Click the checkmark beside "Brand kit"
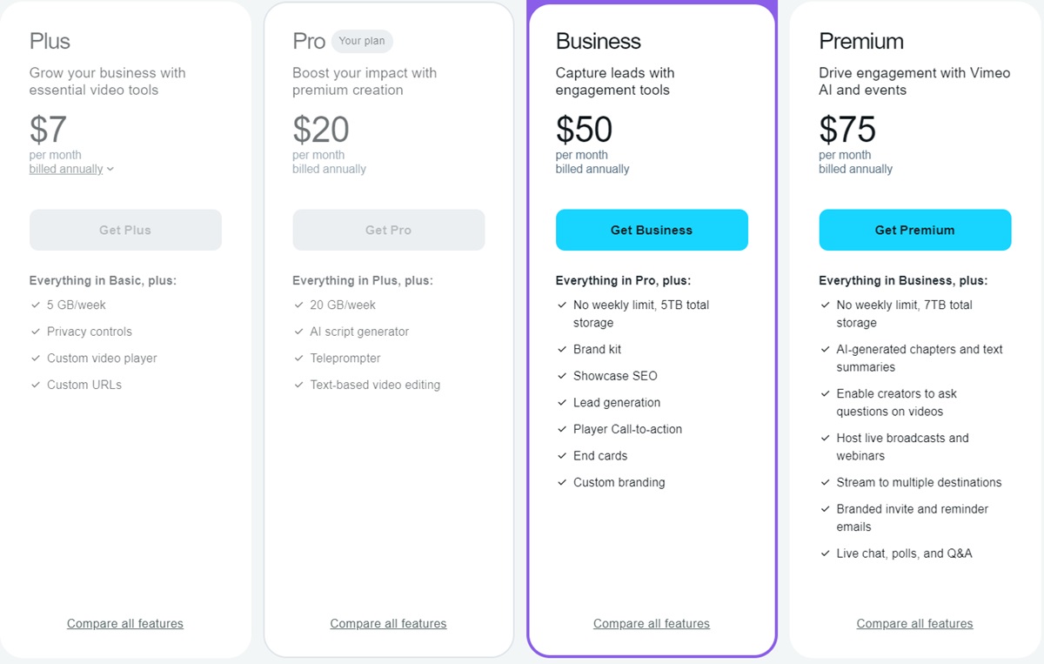Viewport: 1044px width, 664px height. click(x=562, y=349)
